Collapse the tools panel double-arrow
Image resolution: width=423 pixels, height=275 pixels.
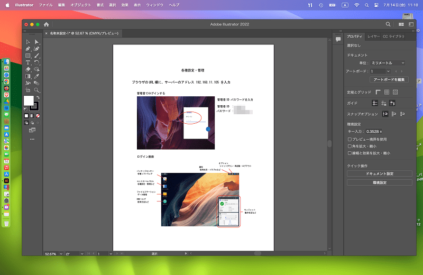click(x=25, y=31)
